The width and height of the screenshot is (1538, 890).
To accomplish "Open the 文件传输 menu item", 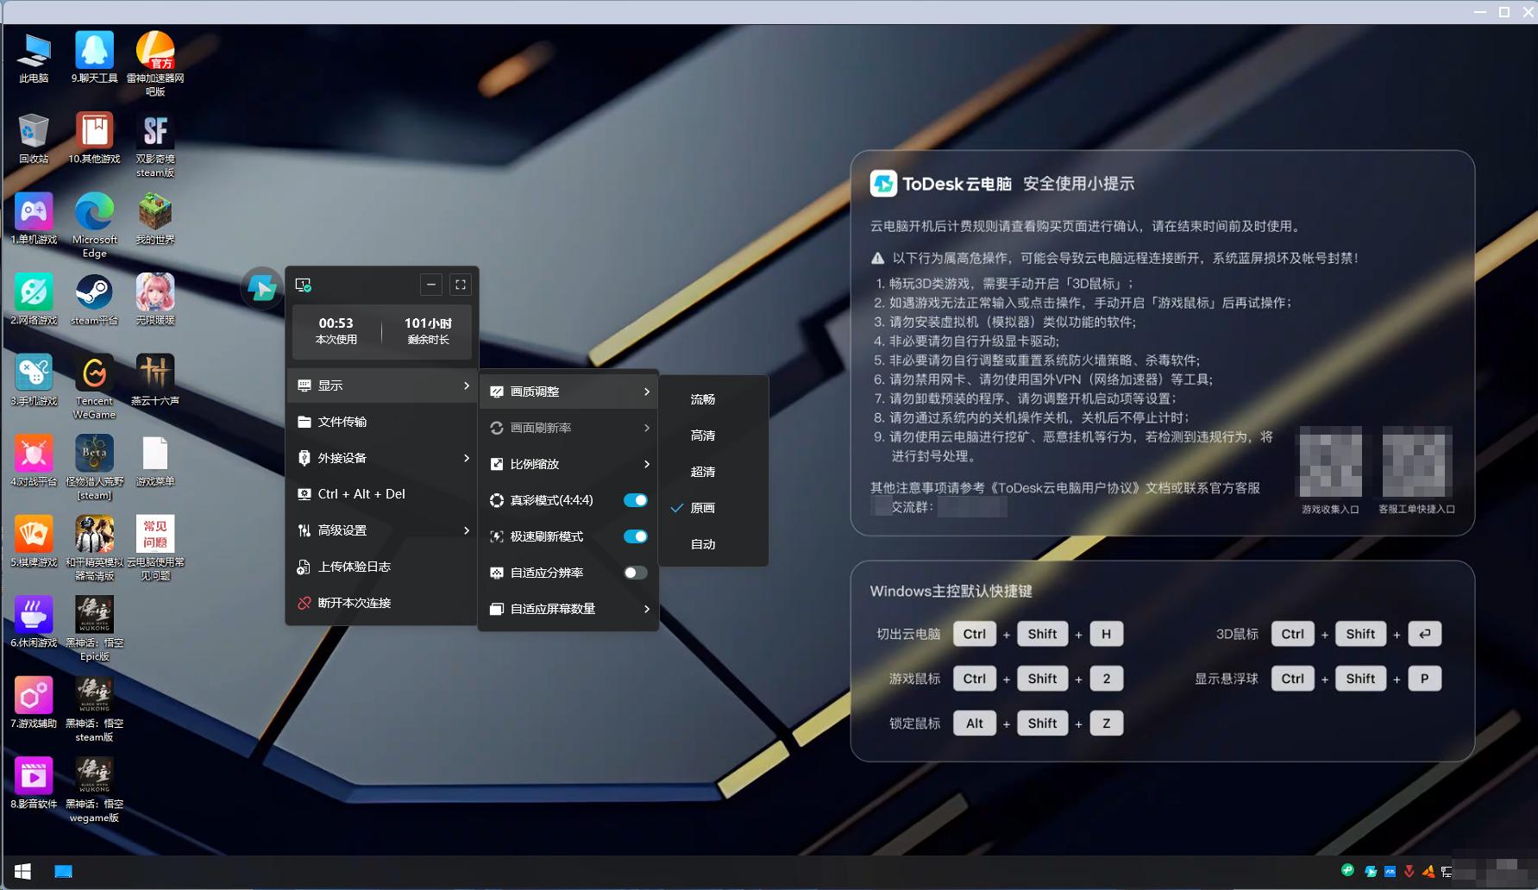I will (382, 422).
